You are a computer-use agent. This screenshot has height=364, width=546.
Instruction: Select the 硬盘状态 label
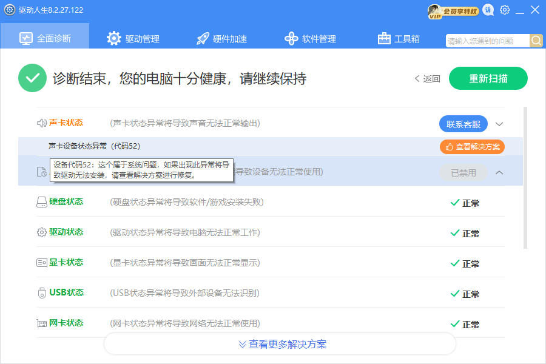tap(66, 201)
